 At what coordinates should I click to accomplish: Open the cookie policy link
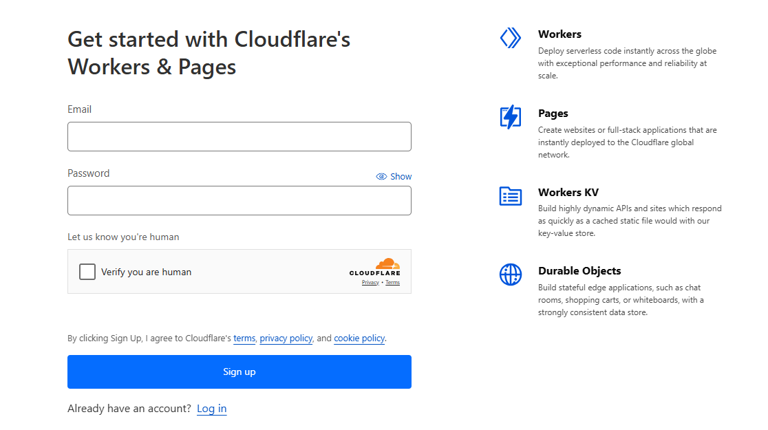(x=359, y=338)
